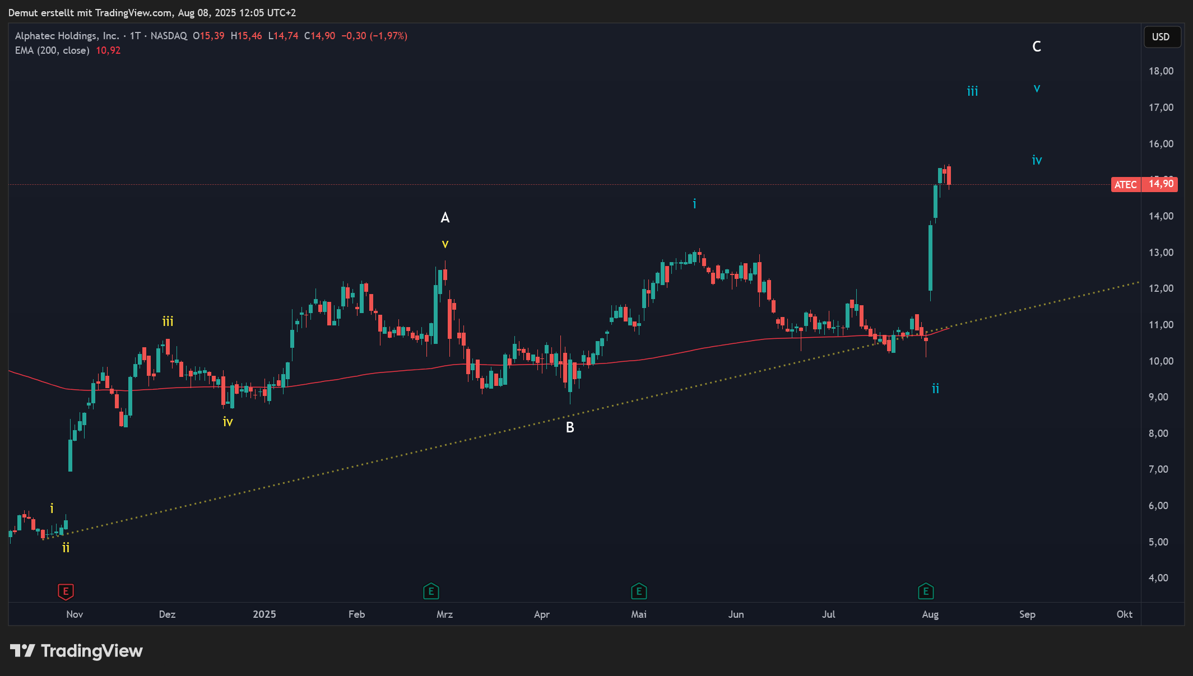1193x676 pixels.
Task: Click the Alphatec Holdings, Inc. symbol title
Action: point(67,36)
